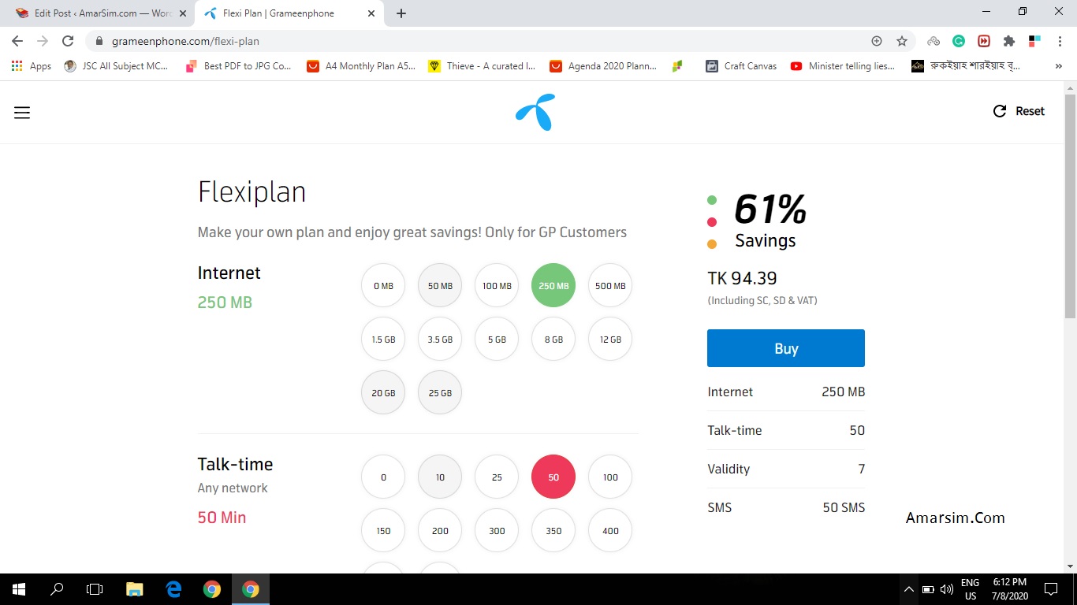Go back to the previous page
This screenshot has height=605, width=1077.
17,41
